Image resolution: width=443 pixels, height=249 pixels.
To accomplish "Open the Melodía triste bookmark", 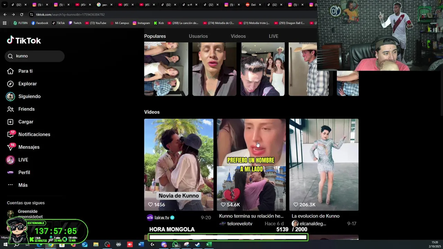I will (254, 23).
